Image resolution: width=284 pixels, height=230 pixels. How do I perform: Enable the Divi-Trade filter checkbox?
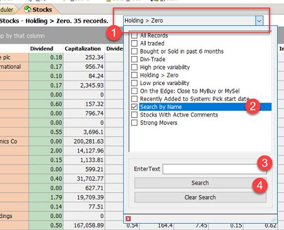coord(134,59)
